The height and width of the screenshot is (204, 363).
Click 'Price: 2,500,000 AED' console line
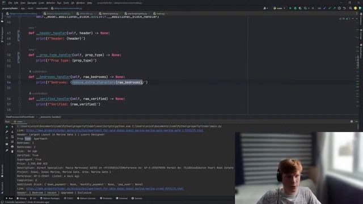click(x=32, y=164)
